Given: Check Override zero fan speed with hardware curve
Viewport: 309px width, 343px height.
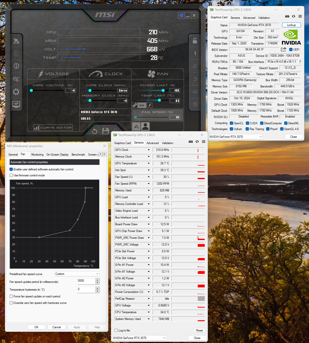Looking at the screenshot, I should point(11,303).
